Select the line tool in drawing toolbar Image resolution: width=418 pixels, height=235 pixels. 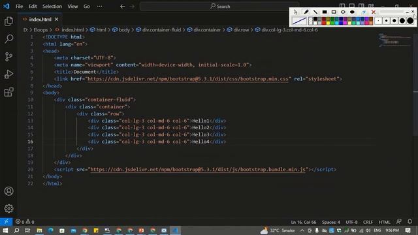point(315,12)
